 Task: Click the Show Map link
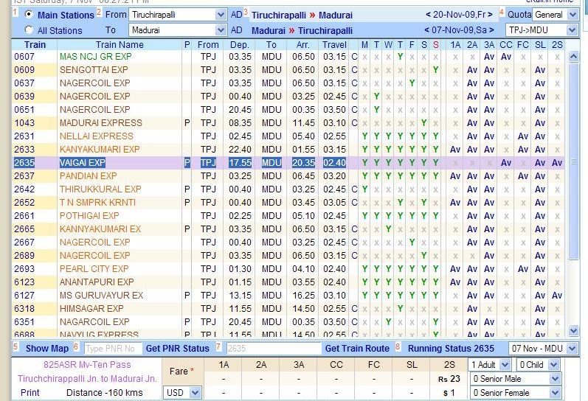pyautogui.click(x=47, y=348)
